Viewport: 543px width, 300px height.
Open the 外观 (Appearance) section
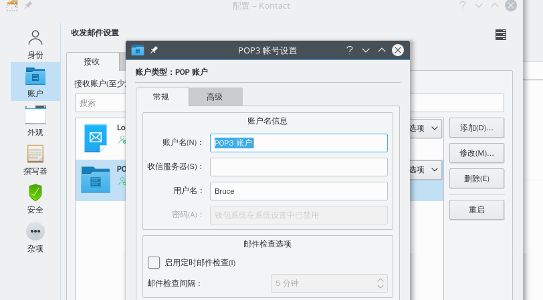pos(35,121)
